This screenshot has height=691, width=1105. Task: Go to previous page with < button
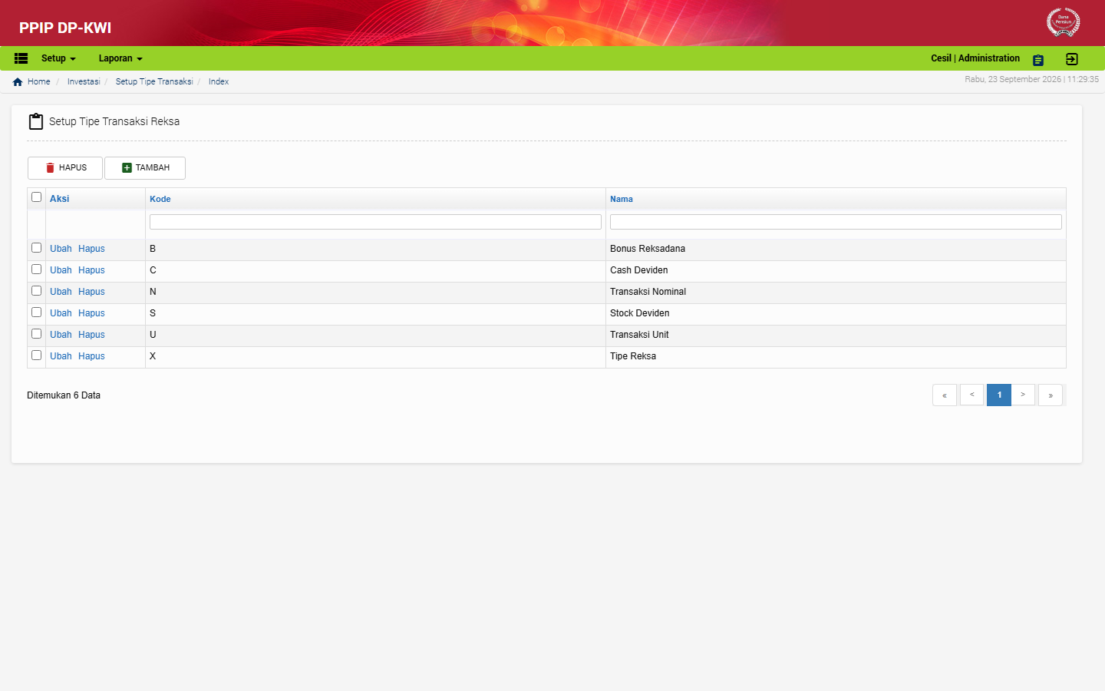pyautogui.click(x=971, y=395)
